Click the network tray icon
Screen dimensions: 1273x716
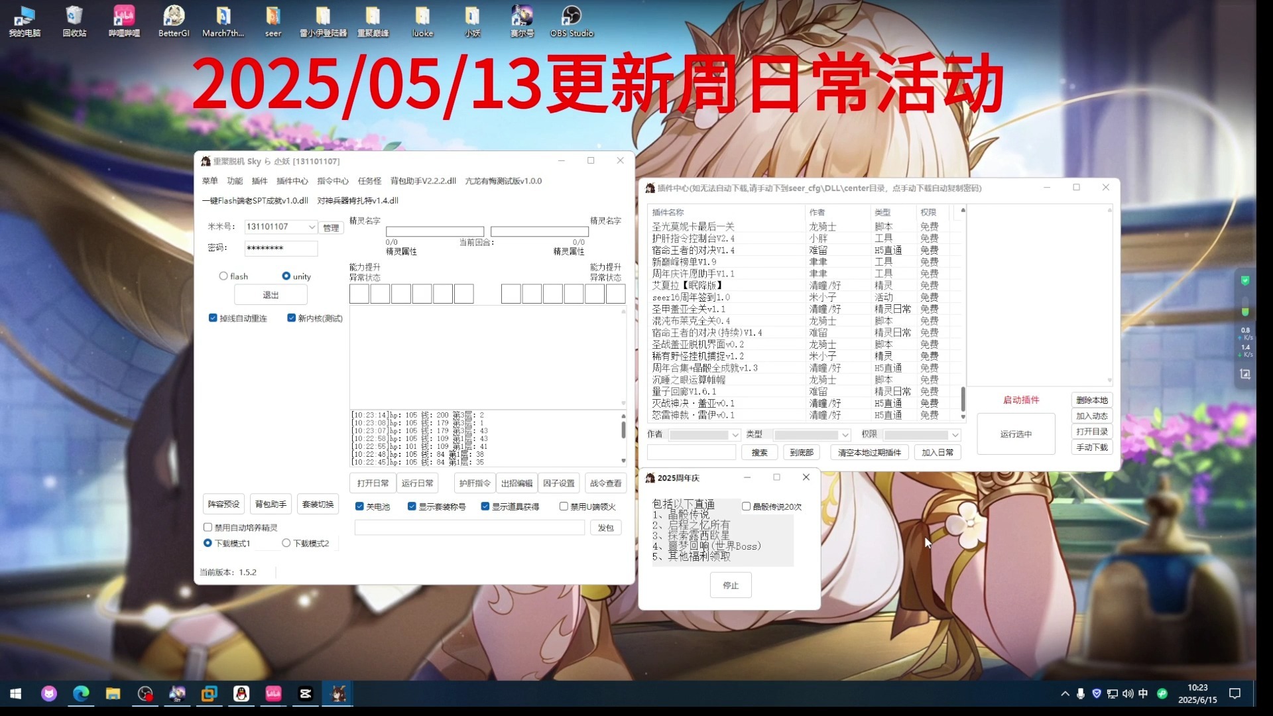[1112, 693]
